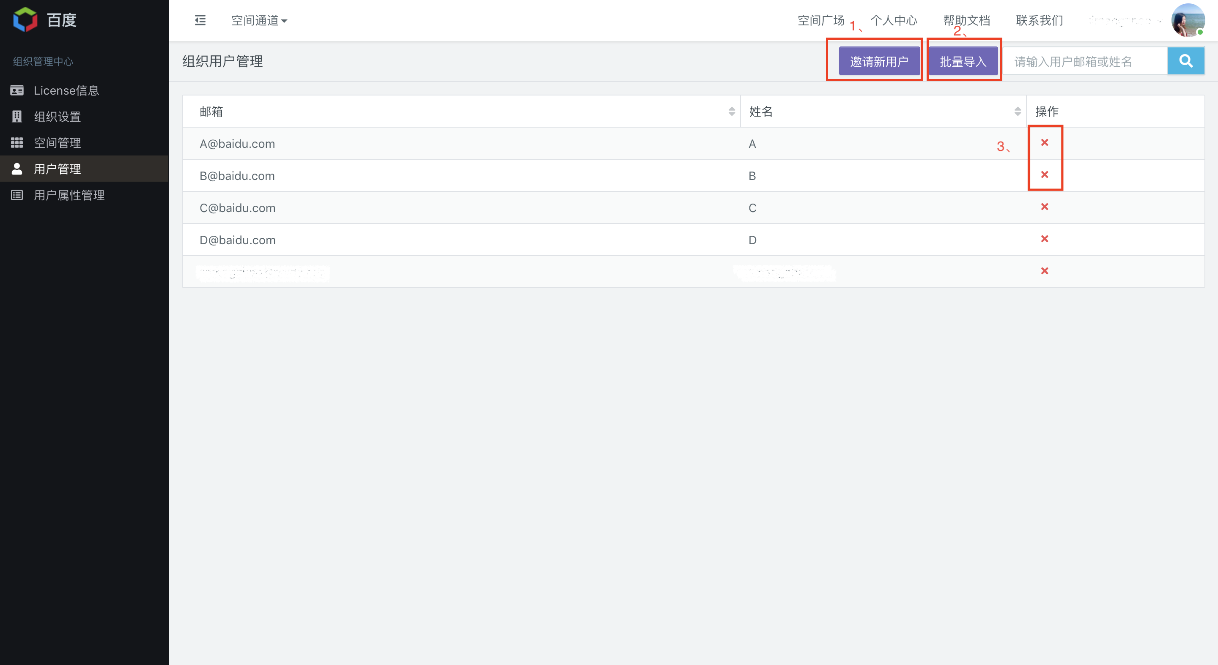
Task: Navigate to 个人中心 in top bar
Action: click(894, 21)
